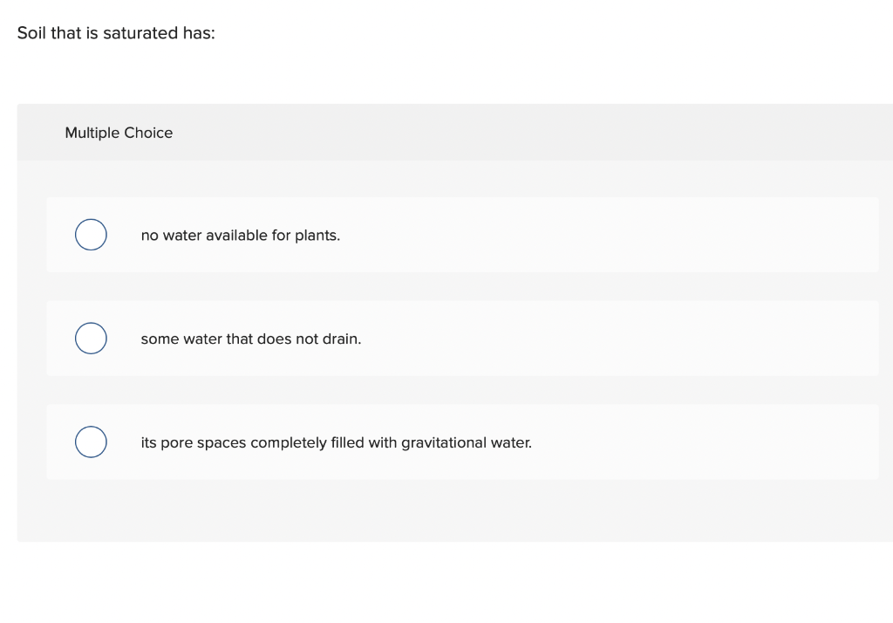893x623 pixels.
Task: Click the question text 'Soil that is saturated has:'
Action: [x=118, y=33]
